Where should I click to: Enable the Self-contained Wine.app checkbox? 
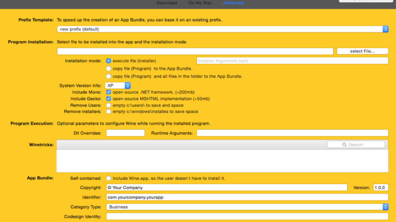(x=109, y=178)
